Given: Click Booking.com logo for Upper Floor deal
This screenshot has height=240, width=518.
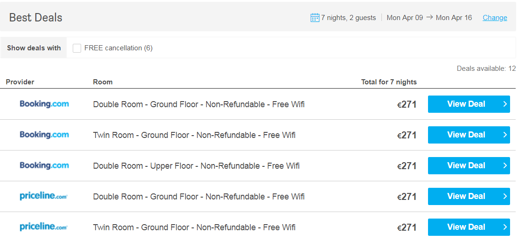Looking at the screenshot, I should tap(44, 165).
